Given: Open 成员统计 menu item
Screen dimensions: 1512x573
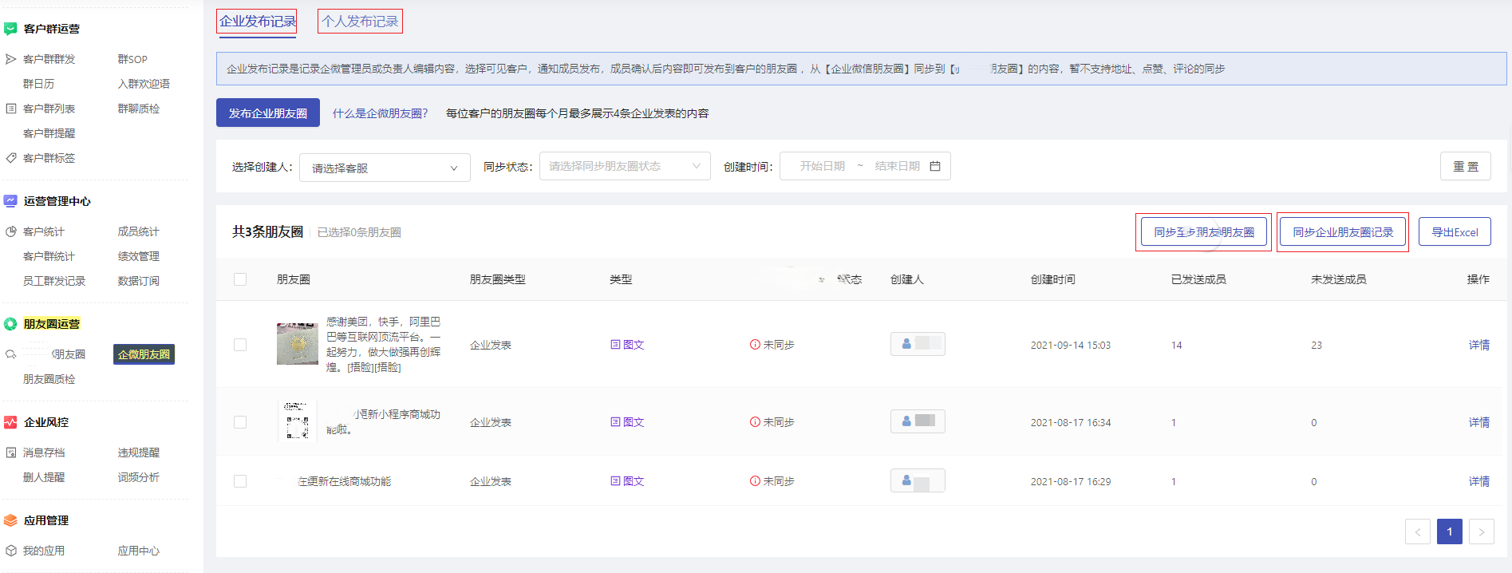Looking at the screenshot, I should point(139,231).
